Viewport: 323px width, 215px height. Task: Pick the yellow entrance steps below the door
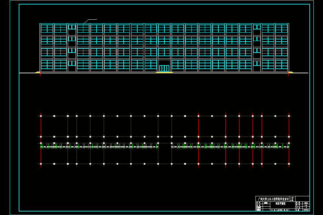pos(164,72)
